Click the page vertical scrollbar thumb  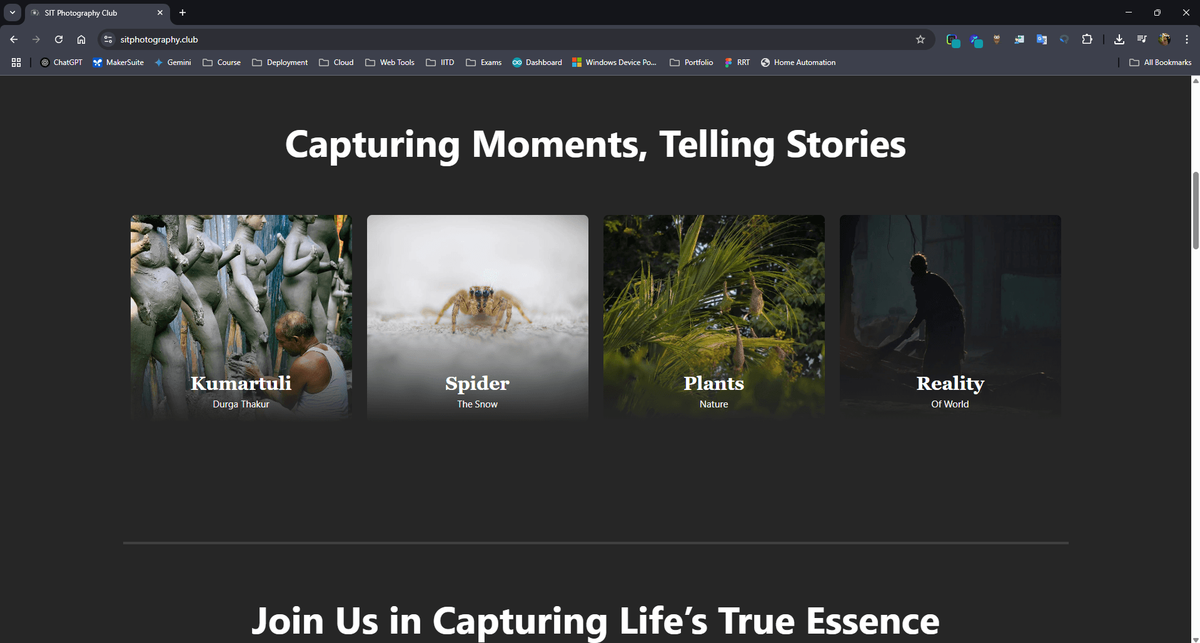click(x=1195, y=209)
